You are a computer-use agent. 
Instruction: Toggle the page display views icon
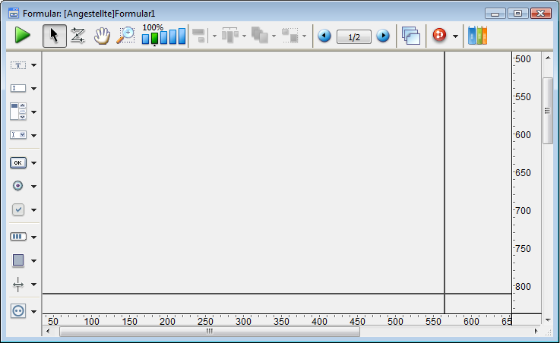pyautogui.click(x=411, y=36)
